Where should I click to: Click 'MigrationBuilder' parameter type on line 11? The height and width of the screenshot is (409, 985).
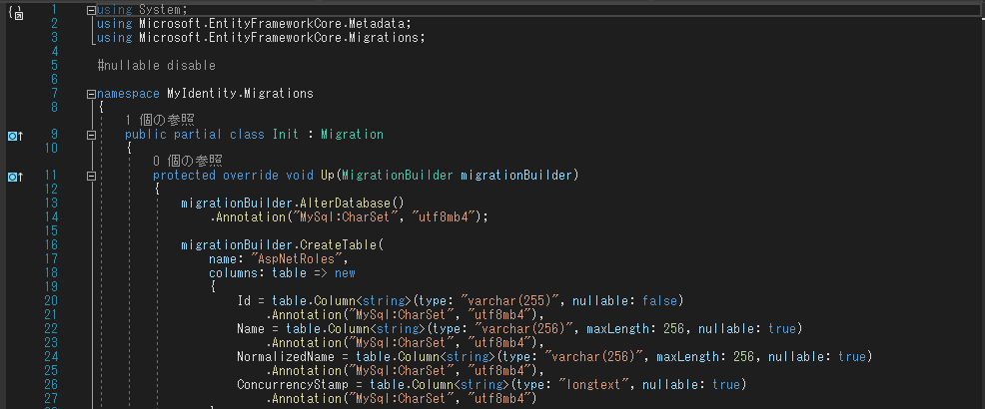397,176
